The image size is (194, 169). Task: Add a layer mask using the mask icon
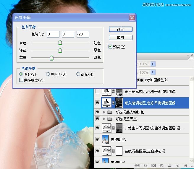click(x=153, y=165)
